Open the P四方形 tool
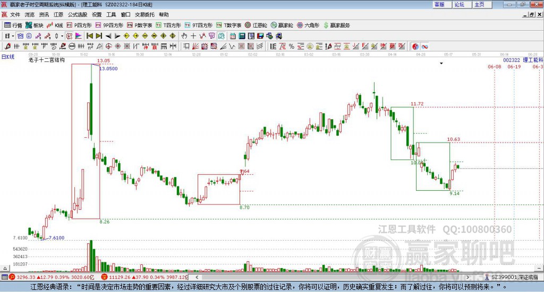 pos(79,25)
